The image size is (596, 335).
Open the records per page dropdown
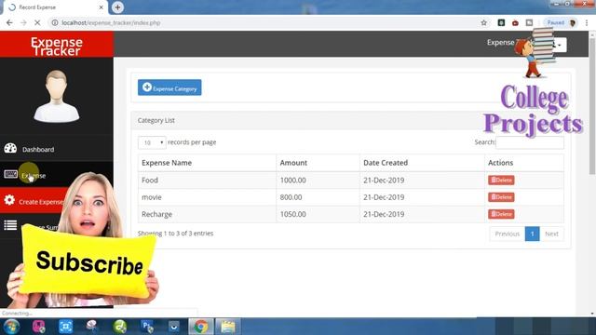coord(152,142)
